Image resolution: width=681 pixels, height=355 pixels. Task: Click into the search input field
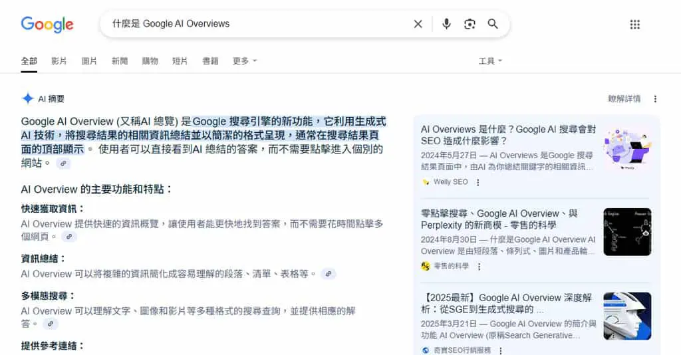pyautogui.click(x=256, y=24)
